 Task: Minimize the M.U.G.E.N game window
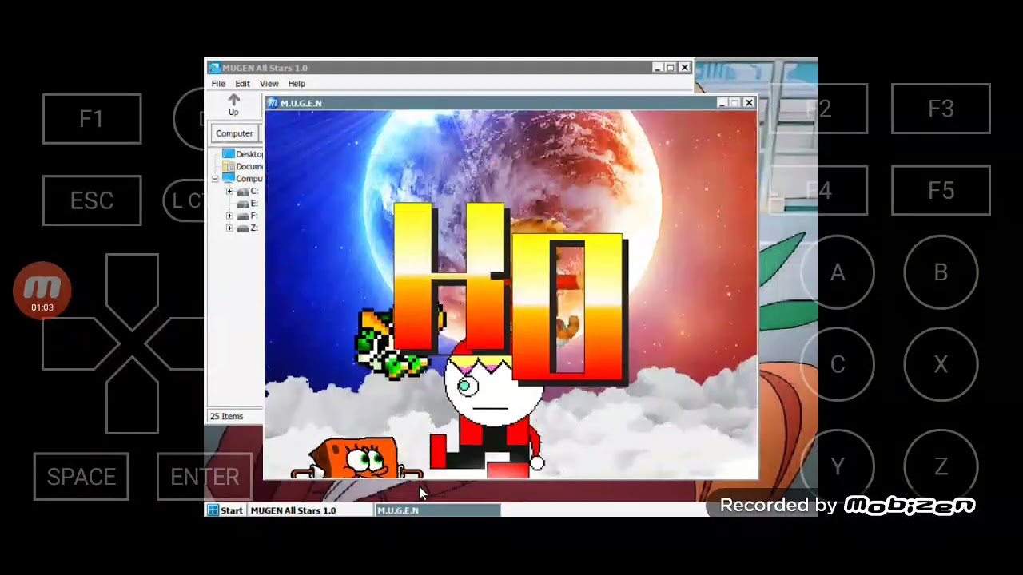tap(722, 103)
